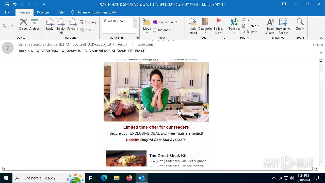Switch to the Developer tab
This screenshot has height=183, width=325.
point(44,12)
